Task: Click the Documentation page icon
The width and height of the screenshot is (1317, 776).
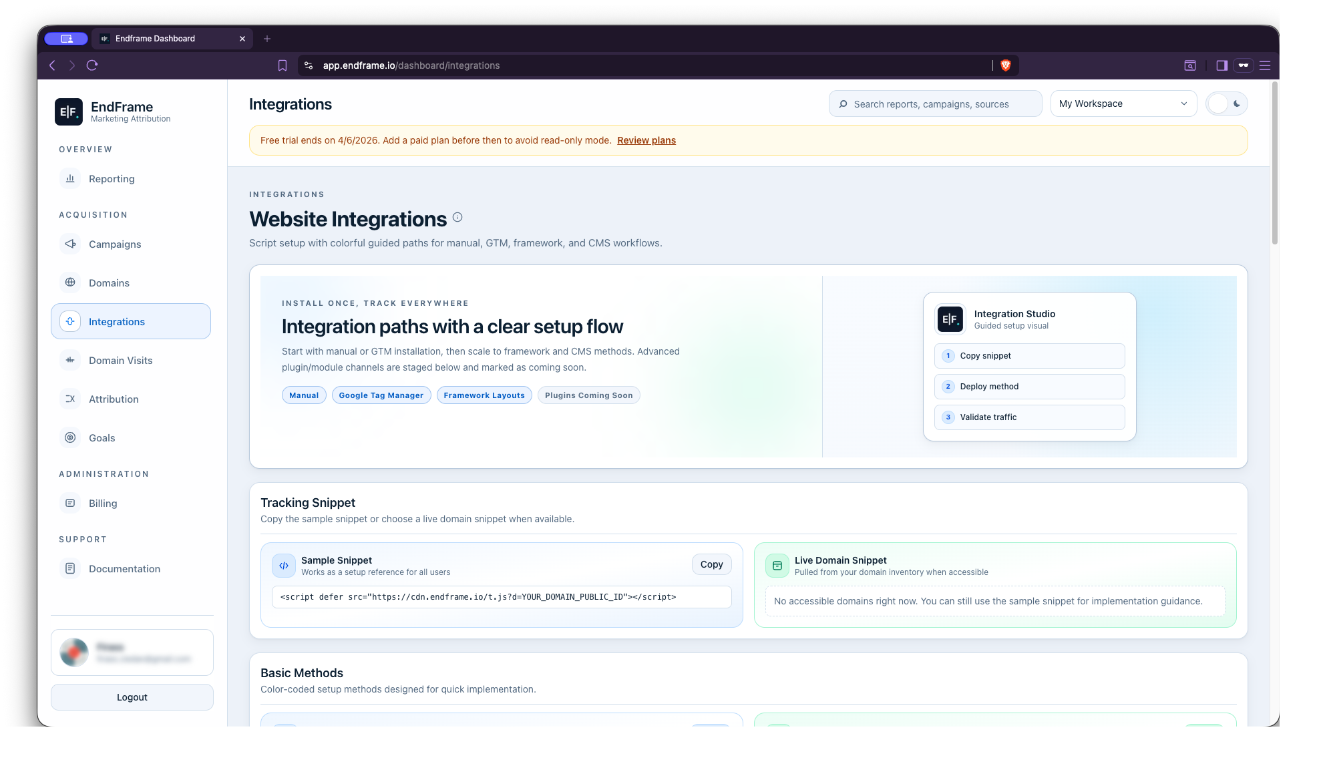Action: click(70, 568)
